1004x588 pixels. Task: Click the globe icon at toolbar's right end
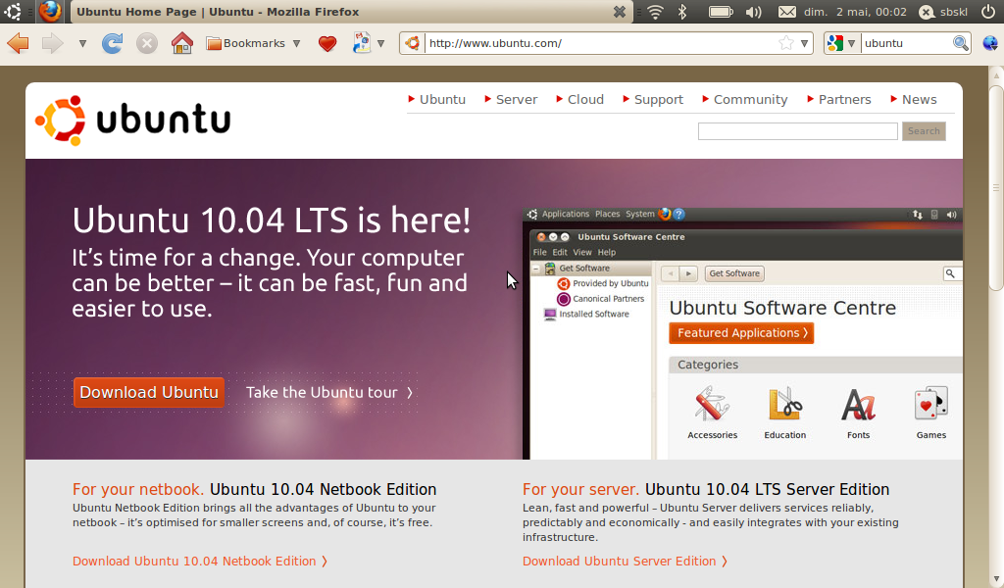click(990, 43)
